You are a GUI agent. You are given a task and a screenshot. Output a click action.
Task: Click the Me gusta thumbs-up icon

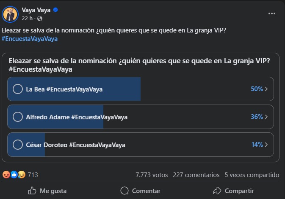click(32, 191)
